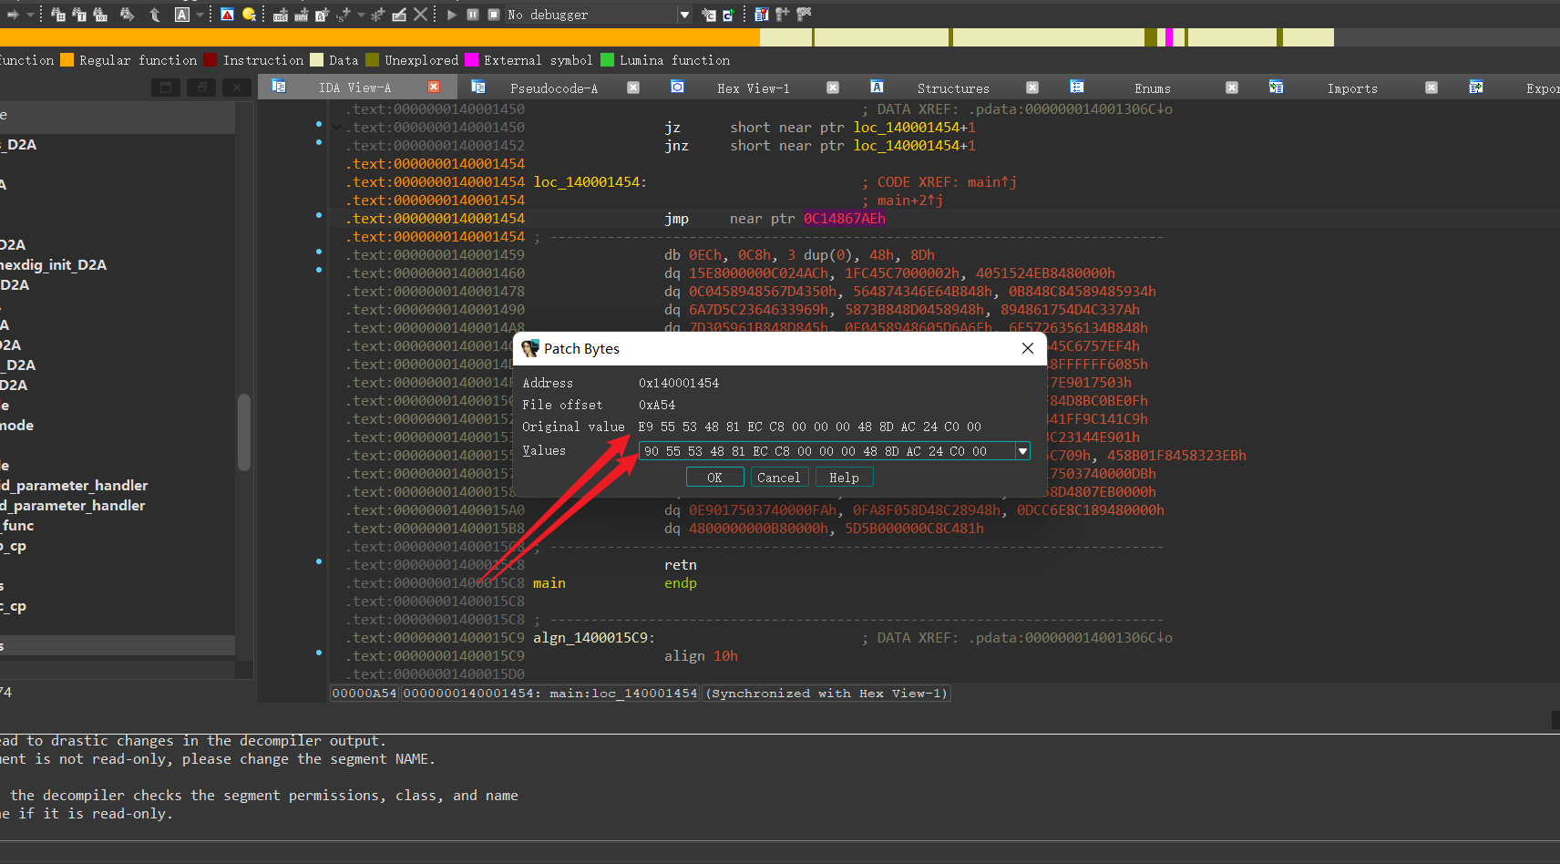Open the Imports tab
Image resolution: width=1560 pixels, height=864 pixels.
tap(1352, 87)
